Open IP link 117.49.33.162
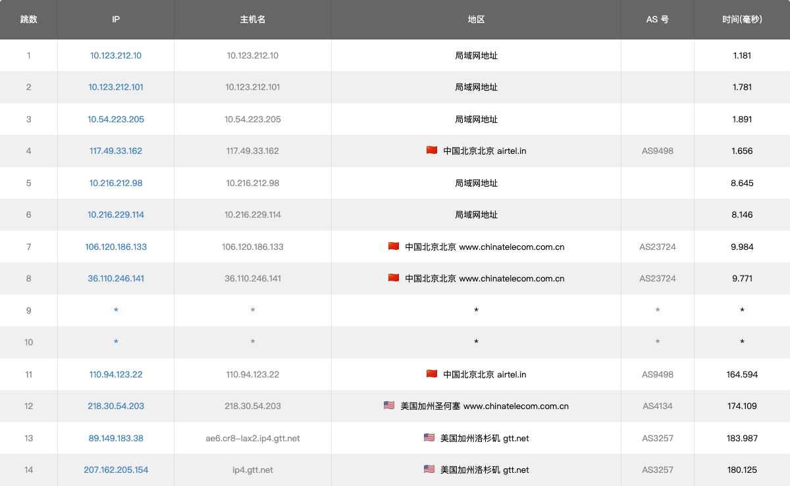The width and height of the screenshot is (790, 486). tap(116, 151)
